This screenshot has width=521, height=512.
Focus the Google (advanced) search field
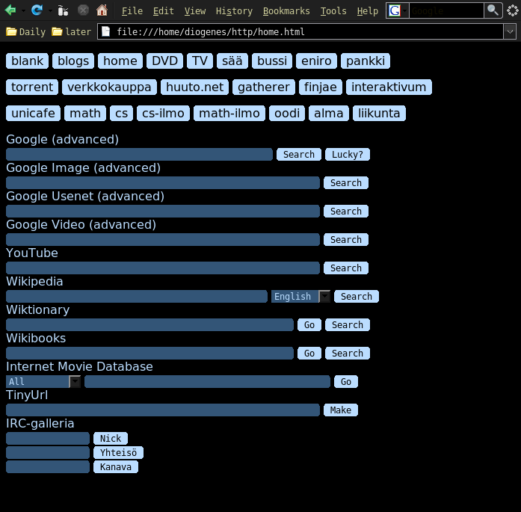(x=139, y=155)
